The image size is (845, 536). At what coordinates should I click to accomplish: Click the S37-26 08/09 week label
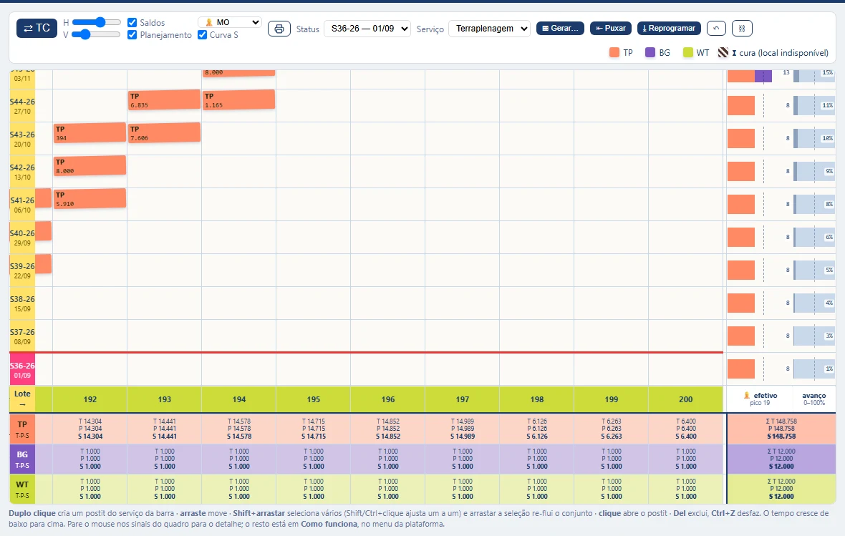22,336
